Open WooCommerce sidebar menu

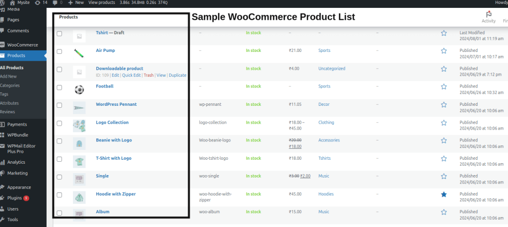(x=23, y=45)
